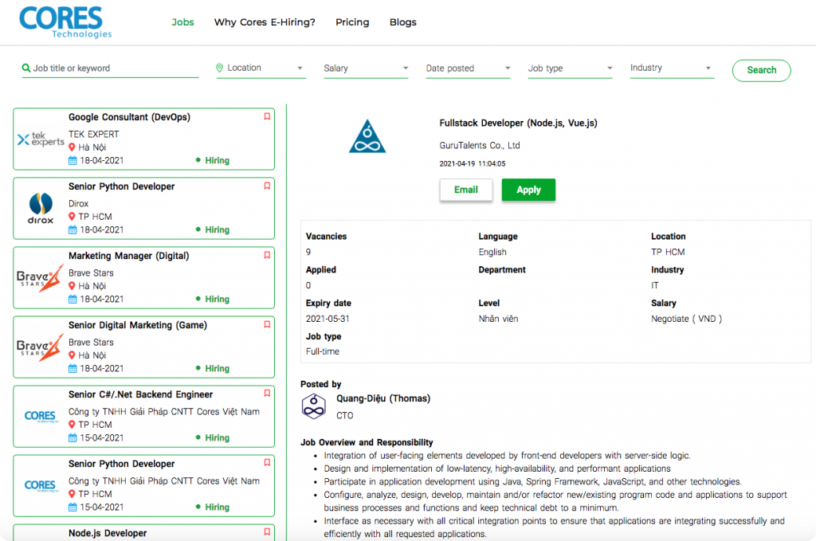
Task: Click calendar icon on Senior C#/.Net card
Action: point(73,438)
